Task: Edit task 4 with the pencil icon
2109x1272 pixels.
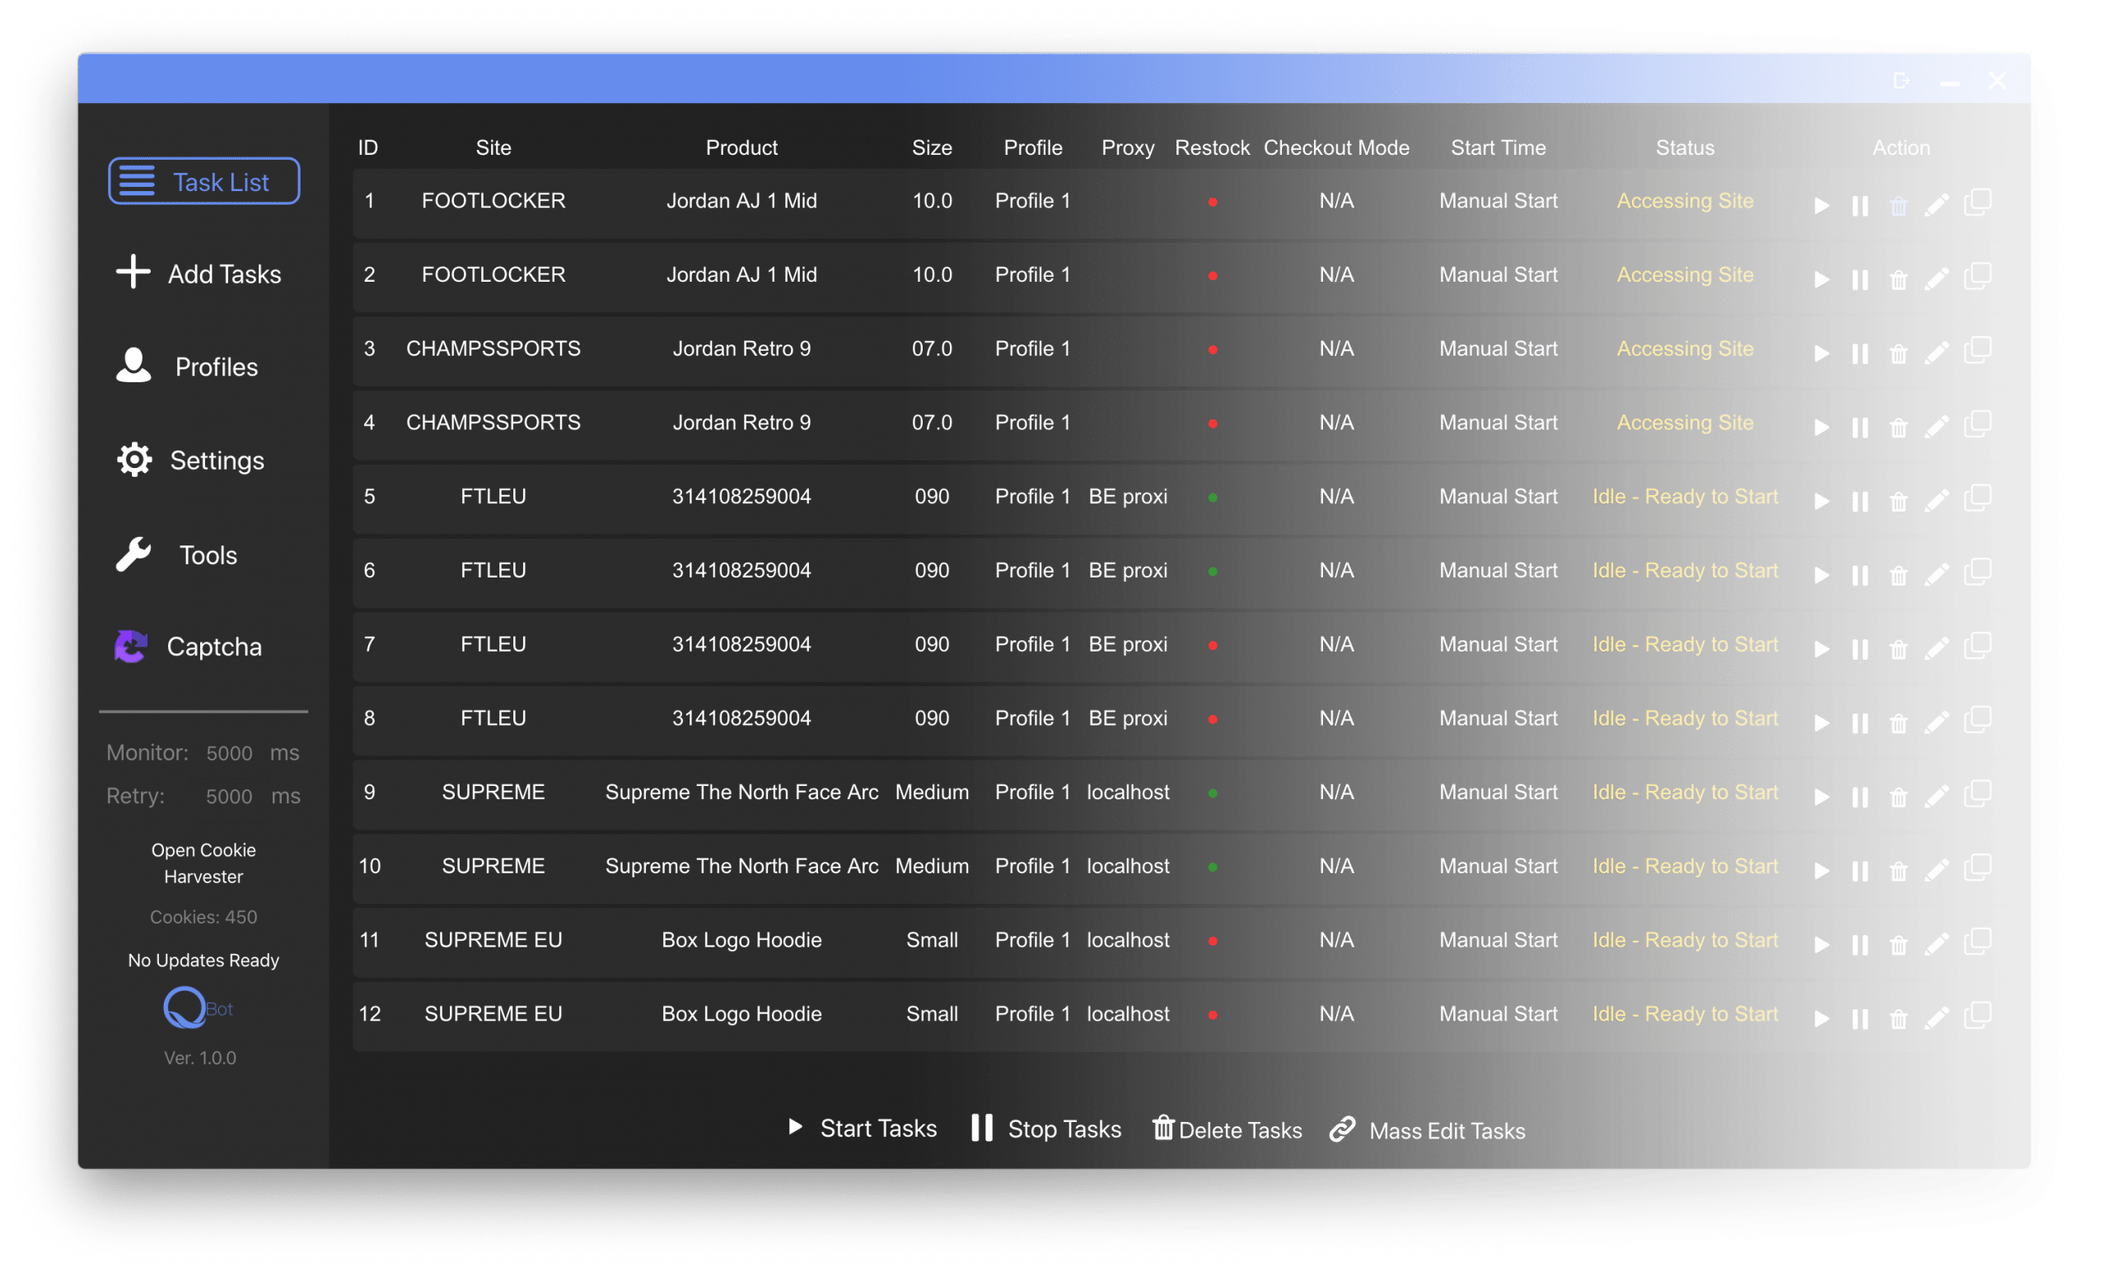Action: click(1936, 426)
